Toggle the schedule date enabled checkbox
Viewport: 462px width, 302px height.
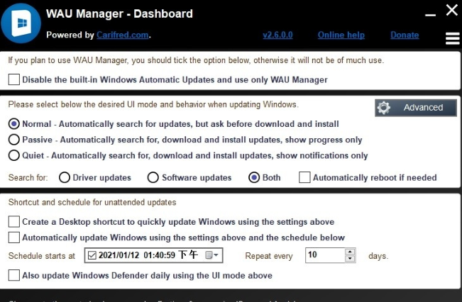(92, 255)
